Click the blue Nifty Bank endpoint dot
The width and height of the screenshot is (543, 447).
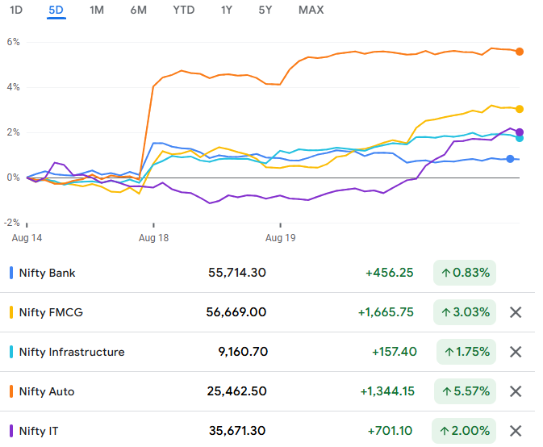pyautogui.click(x=510, y=159)
